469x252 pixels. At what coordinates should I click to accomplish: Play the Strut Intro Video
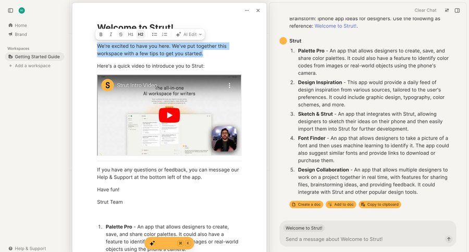tap(169, 115)
